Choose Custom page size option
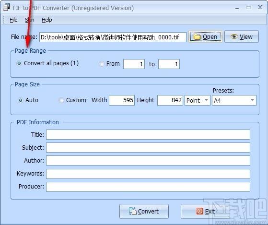Image resolution: width=268 pixels, height=225 pixels. point(61,100)
